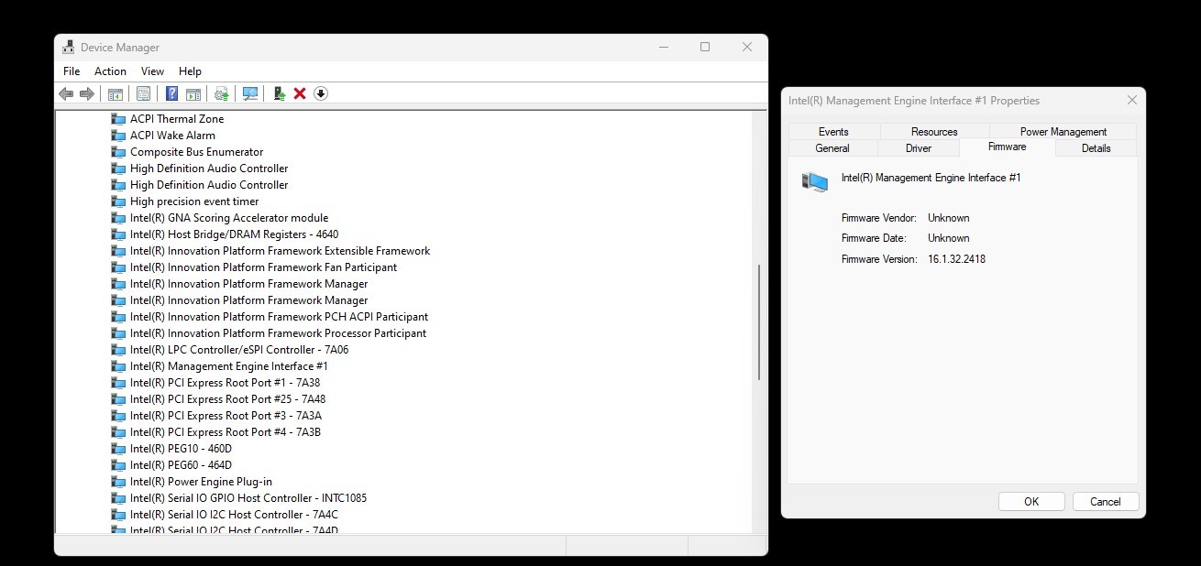Screen dimensions: 1201x566
Task: Click the icon next to Host Bridge/DRAM Registers - 4640
Action: [118, 234]
